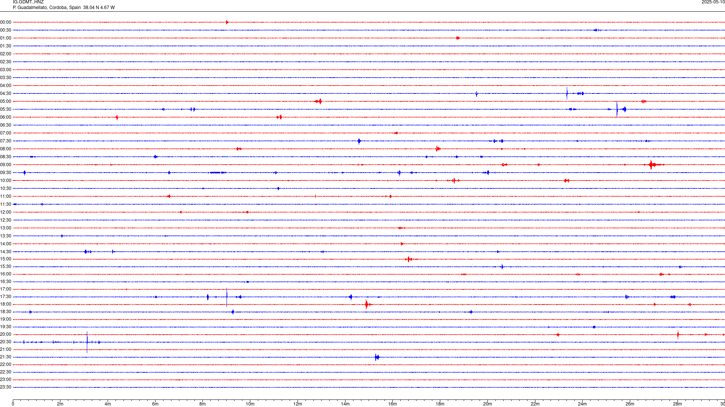The width and height of the screenshot is (725, 407).
Task: Click the tall blue spike on the 17:30 trace
Action: tap(227, 297)
